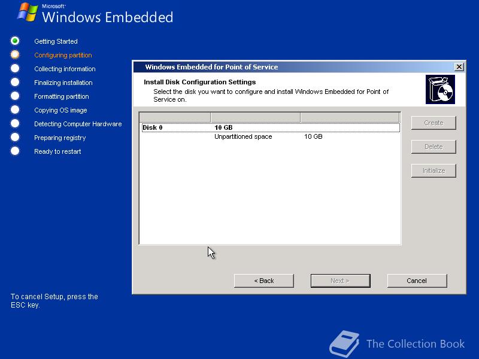
Task: Cancel the setup wizard
Action: (x=417, y=281)
